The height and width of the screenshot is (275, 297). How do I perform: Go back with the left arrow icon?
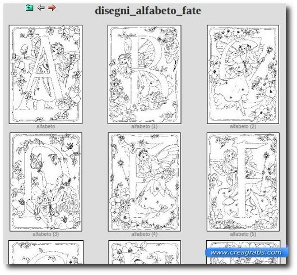[41, 8]
